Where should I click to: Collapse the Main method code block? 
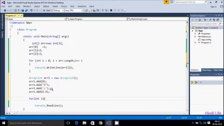pos(10,36)
